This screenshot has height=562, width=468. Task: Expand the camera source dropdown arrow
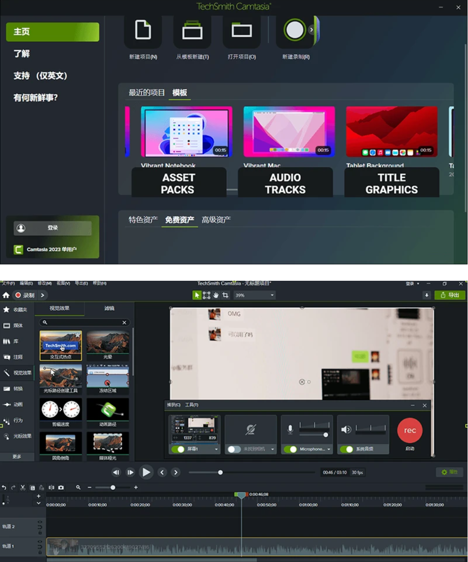[273, 450]
